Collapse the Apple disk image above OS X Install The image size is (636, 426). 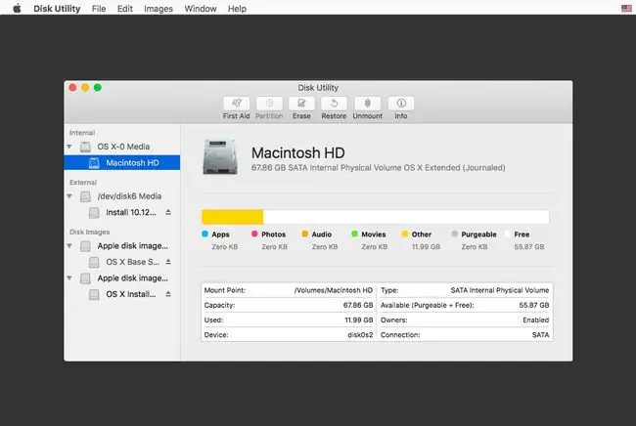tap(69, 278)
